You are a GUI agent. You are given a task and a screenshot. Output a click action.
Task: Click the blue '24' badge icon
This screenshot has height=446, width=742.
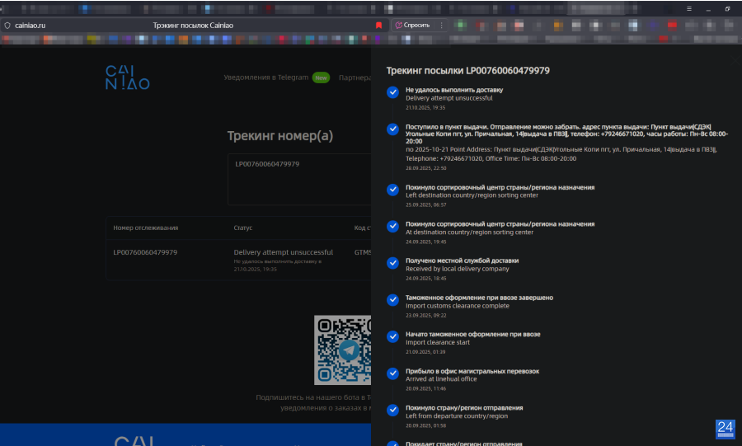725,427
